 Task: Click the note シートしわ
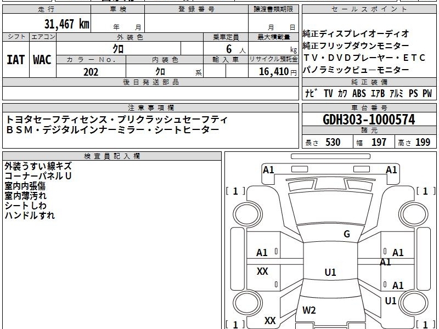tap(25, 206)
